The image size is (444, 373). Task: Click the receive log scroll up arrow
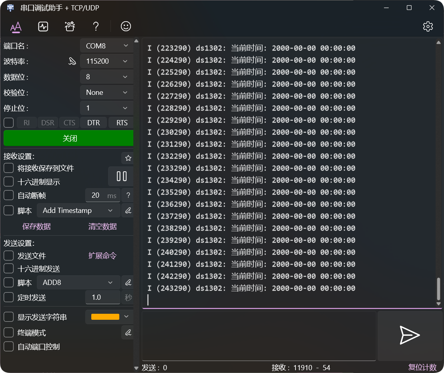point(438,43)
